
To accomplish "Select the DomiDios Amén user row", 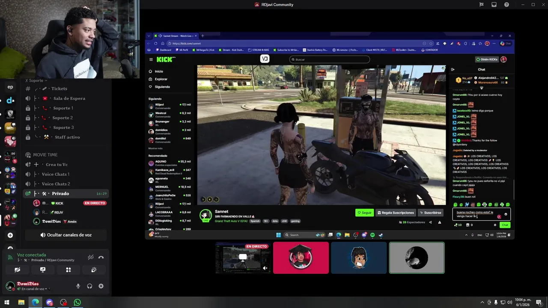I will (70, 222).
